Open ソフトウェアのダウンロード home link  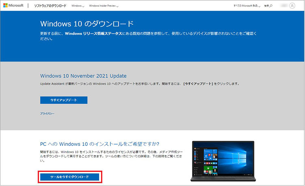(50, 6)
